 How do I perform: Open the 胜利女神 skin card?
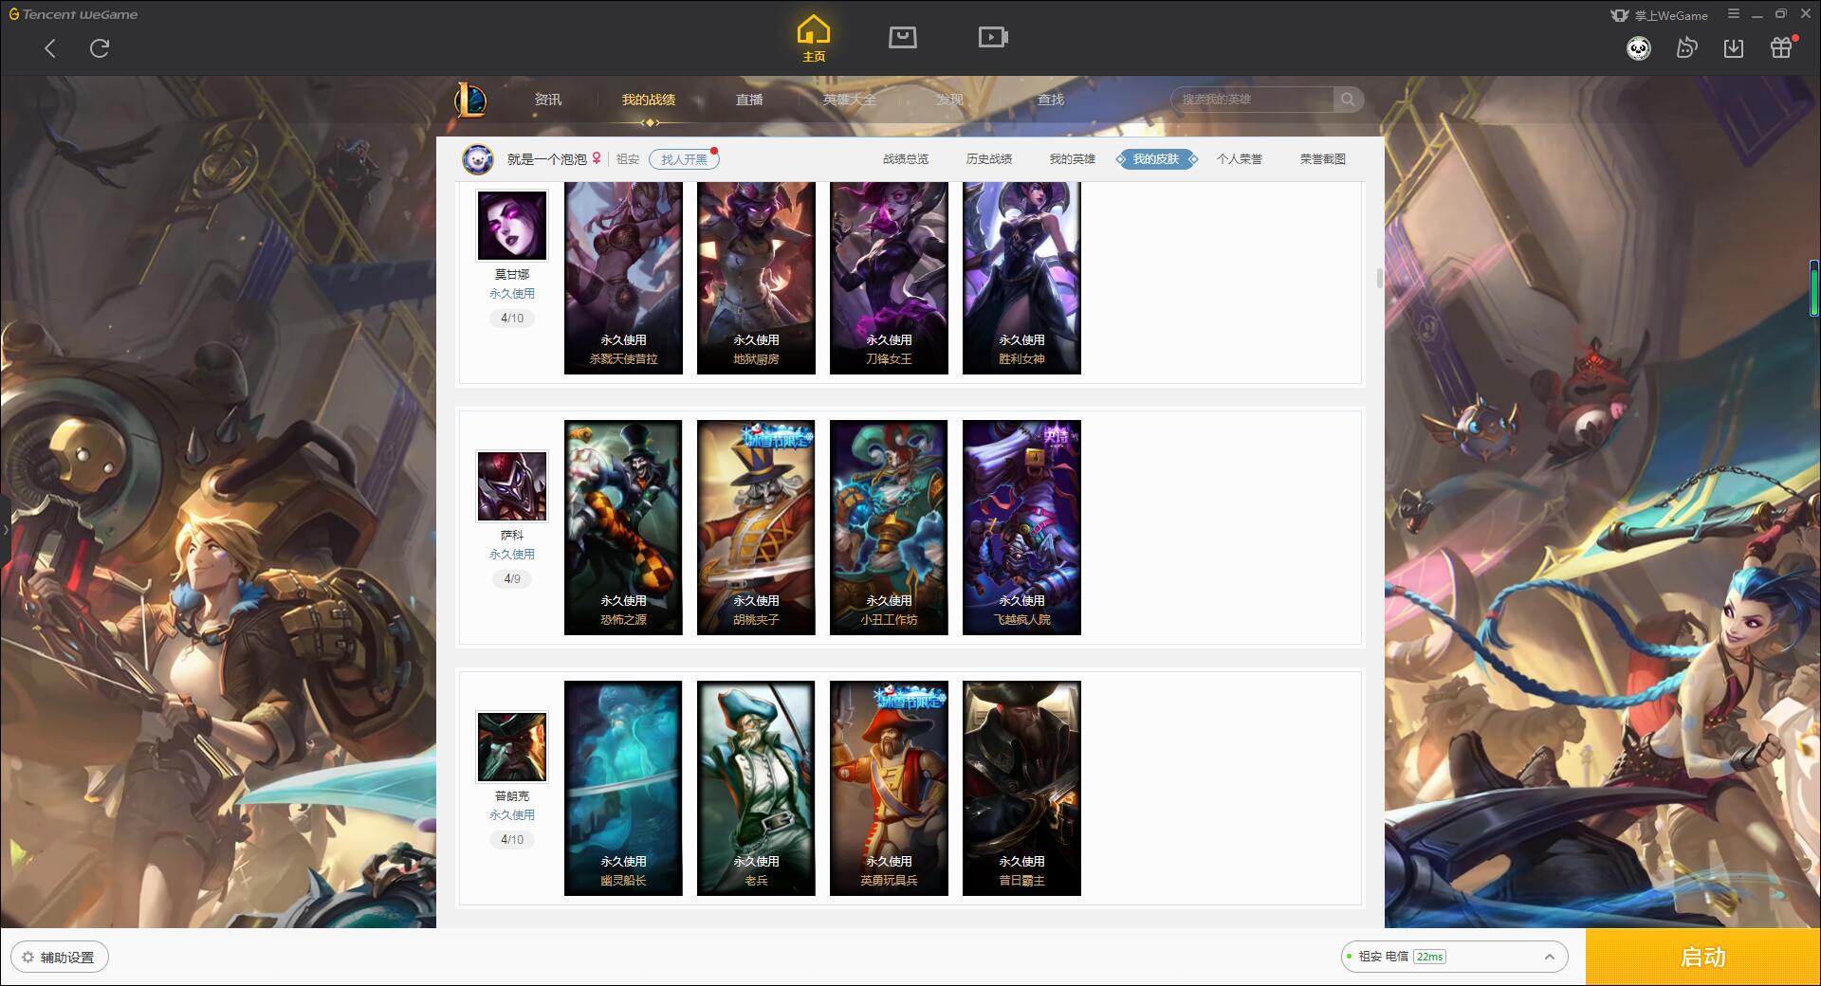tap(1021, 278)
